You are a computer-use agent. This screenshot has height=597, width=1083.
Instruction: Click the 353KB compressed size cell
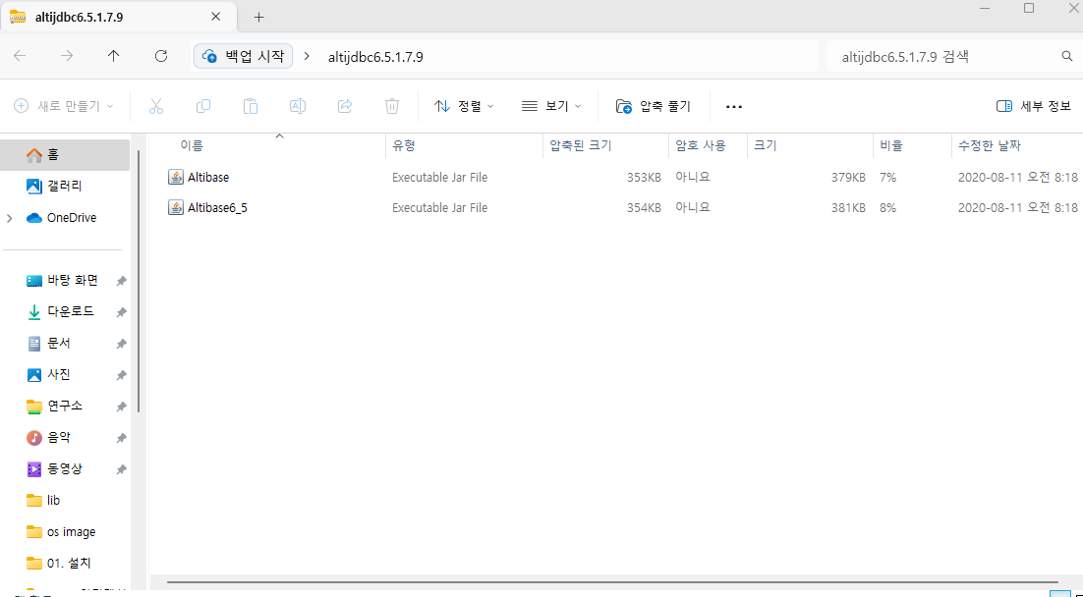point(644,178)
